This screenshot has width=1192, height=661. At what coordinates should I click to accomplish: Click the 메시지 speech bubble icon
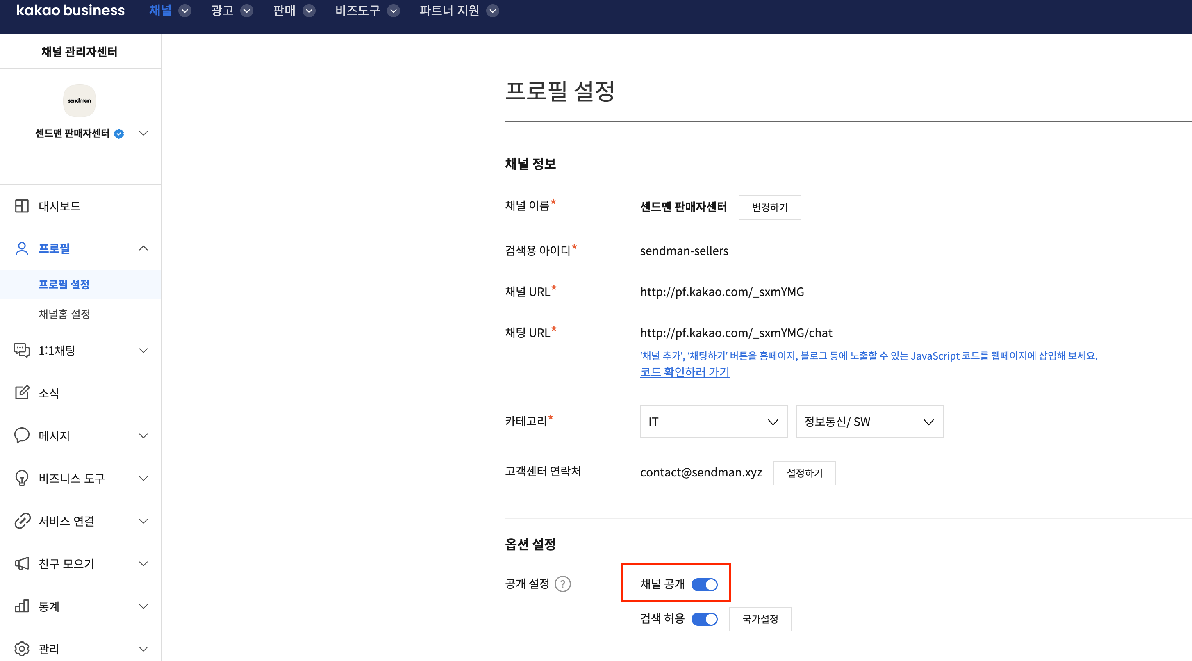(21, 435)
